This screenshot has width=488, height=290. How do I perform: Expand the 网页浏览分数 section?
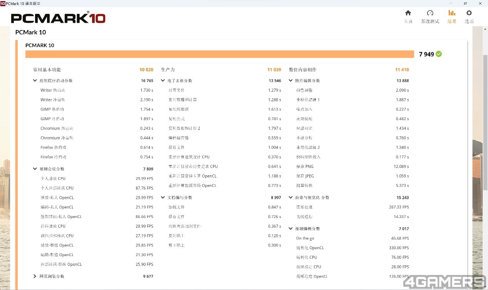[35, 277]
